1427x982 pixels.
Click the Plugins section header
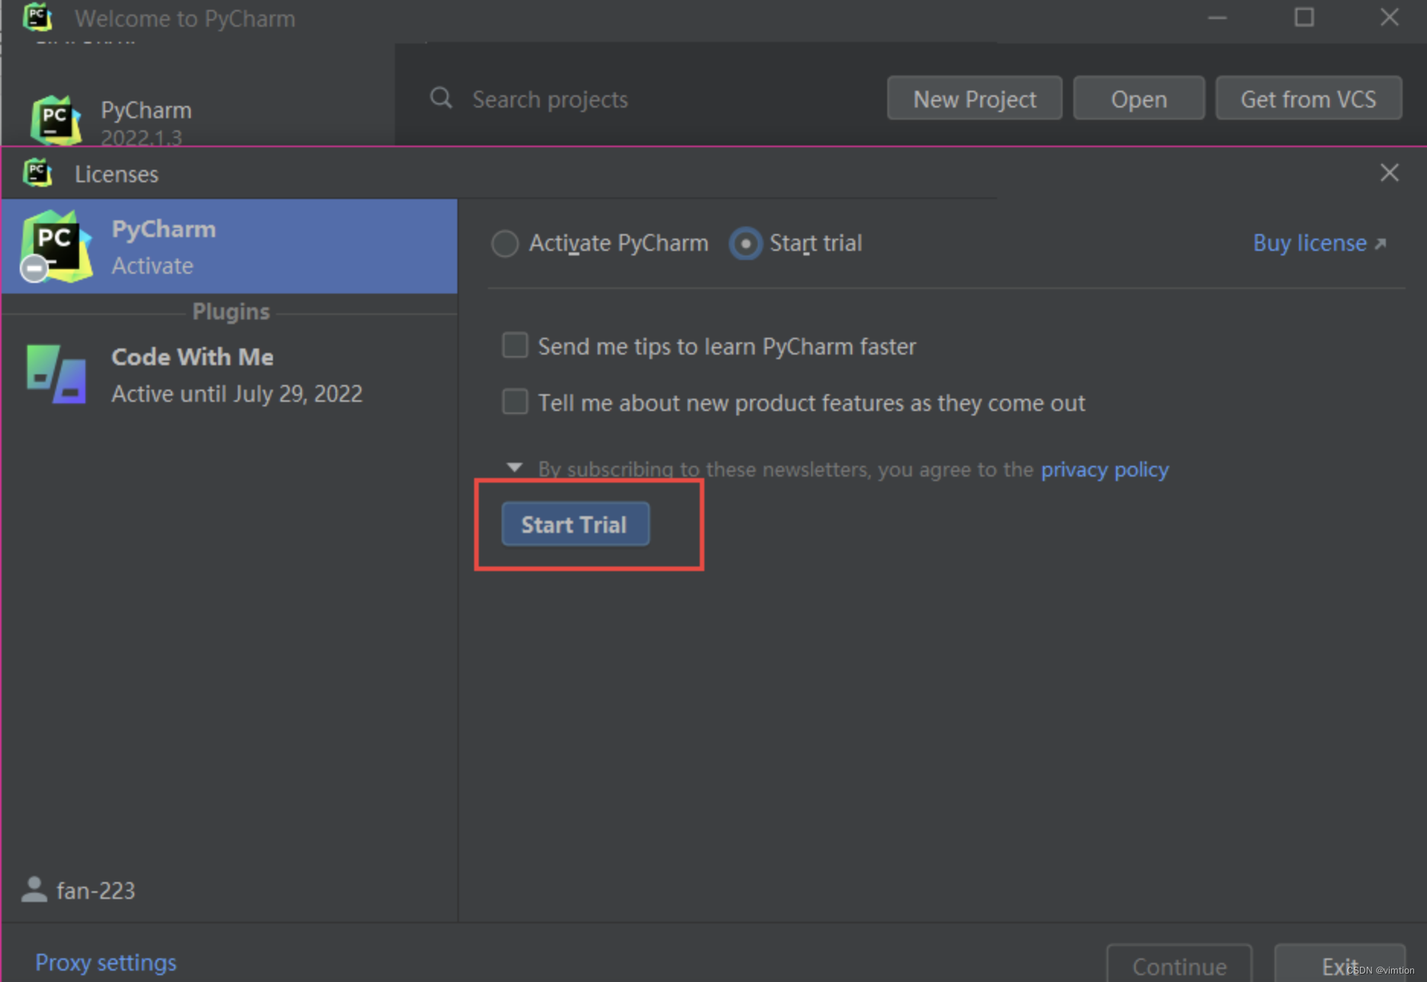point(231,312)
